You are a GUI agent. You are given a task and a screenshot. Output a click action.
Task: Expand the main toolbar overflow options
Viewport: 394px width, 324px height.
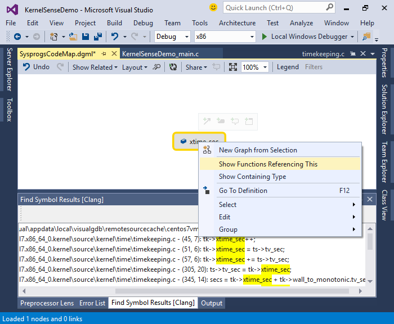click(376, 39)
